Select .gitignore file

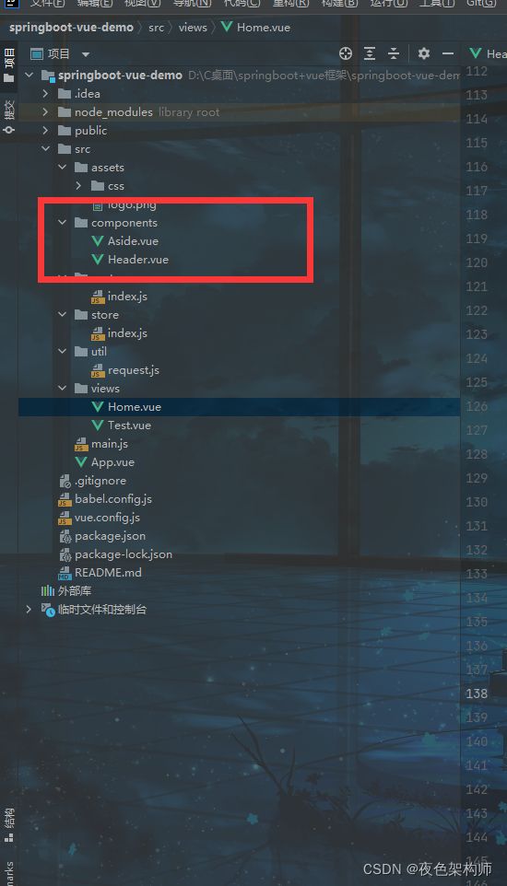[100, 481]
